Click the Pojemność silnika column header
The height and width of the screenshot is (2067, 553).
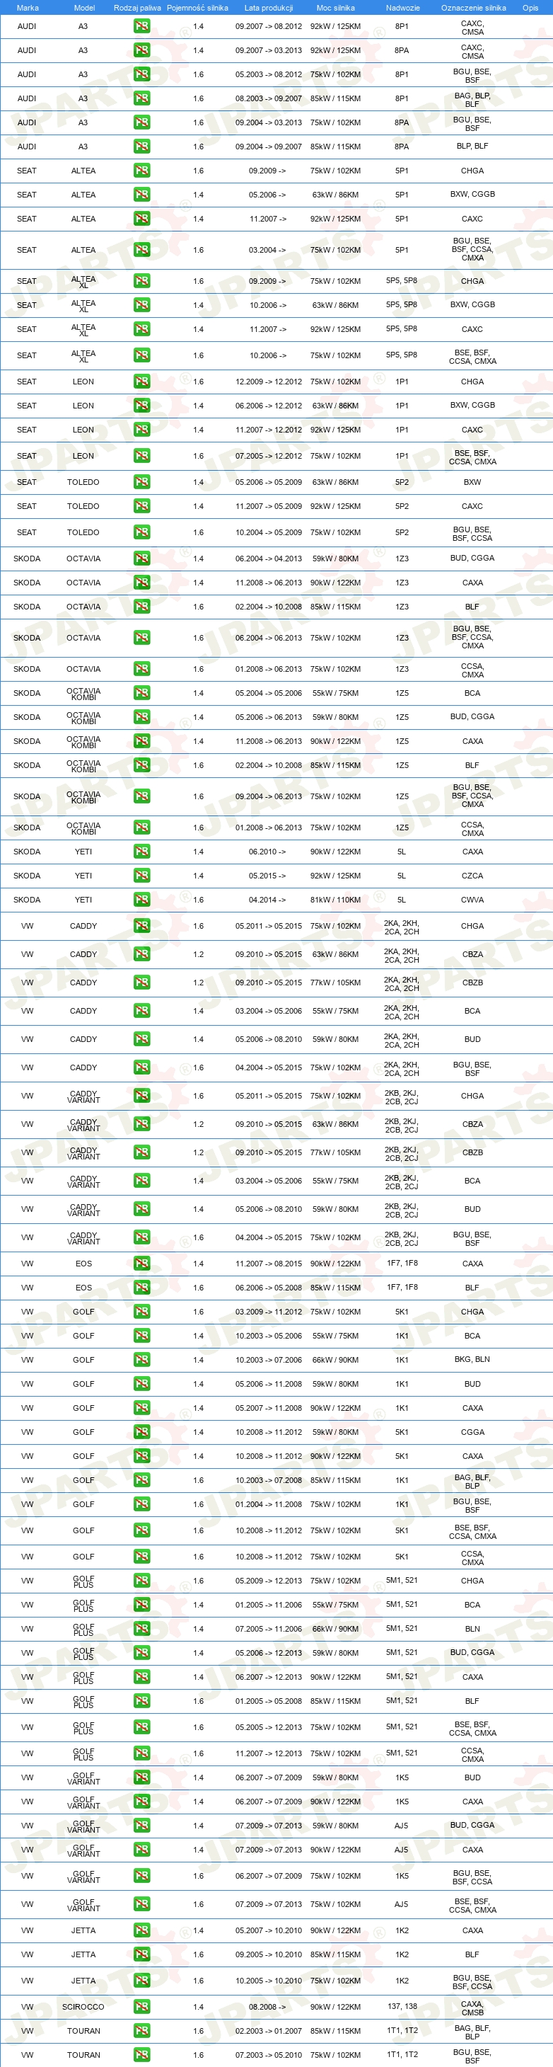(197, 7)
